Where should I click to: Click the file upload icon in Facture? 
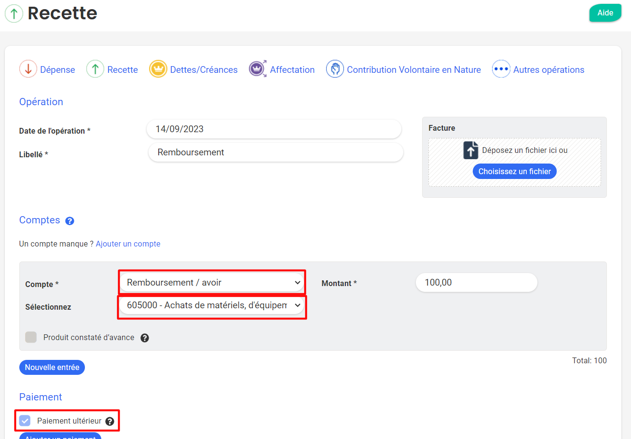(x=470, y=150)
